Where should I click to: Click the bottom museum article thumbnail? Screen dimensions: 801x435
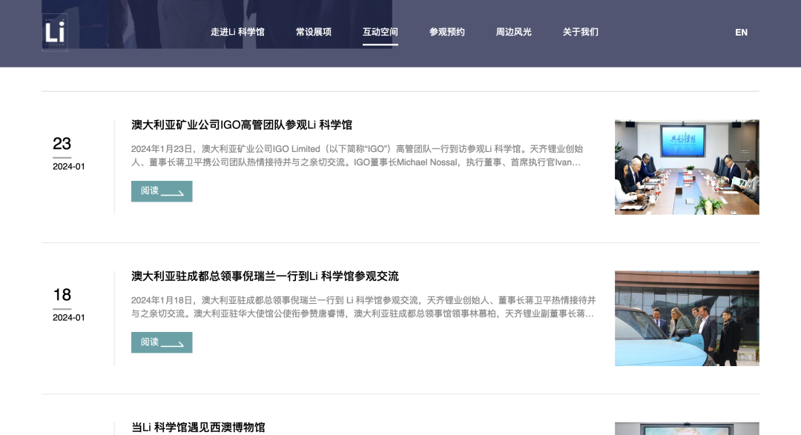687,428
